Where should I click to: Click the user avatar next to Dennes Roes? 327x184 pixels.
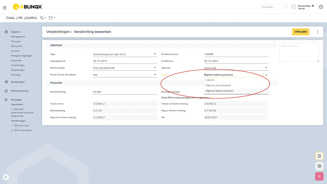tap(293, 7)
